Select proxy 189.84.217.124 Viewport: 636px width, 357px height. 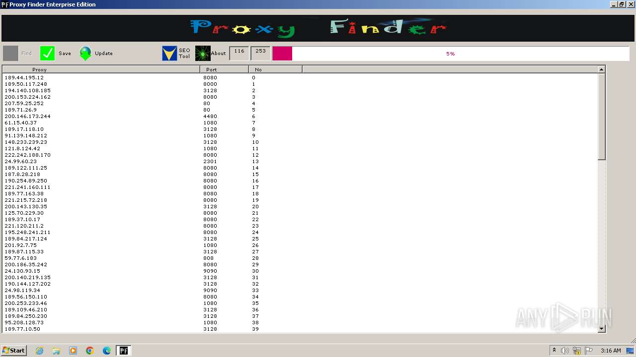[x=26, y=239]
